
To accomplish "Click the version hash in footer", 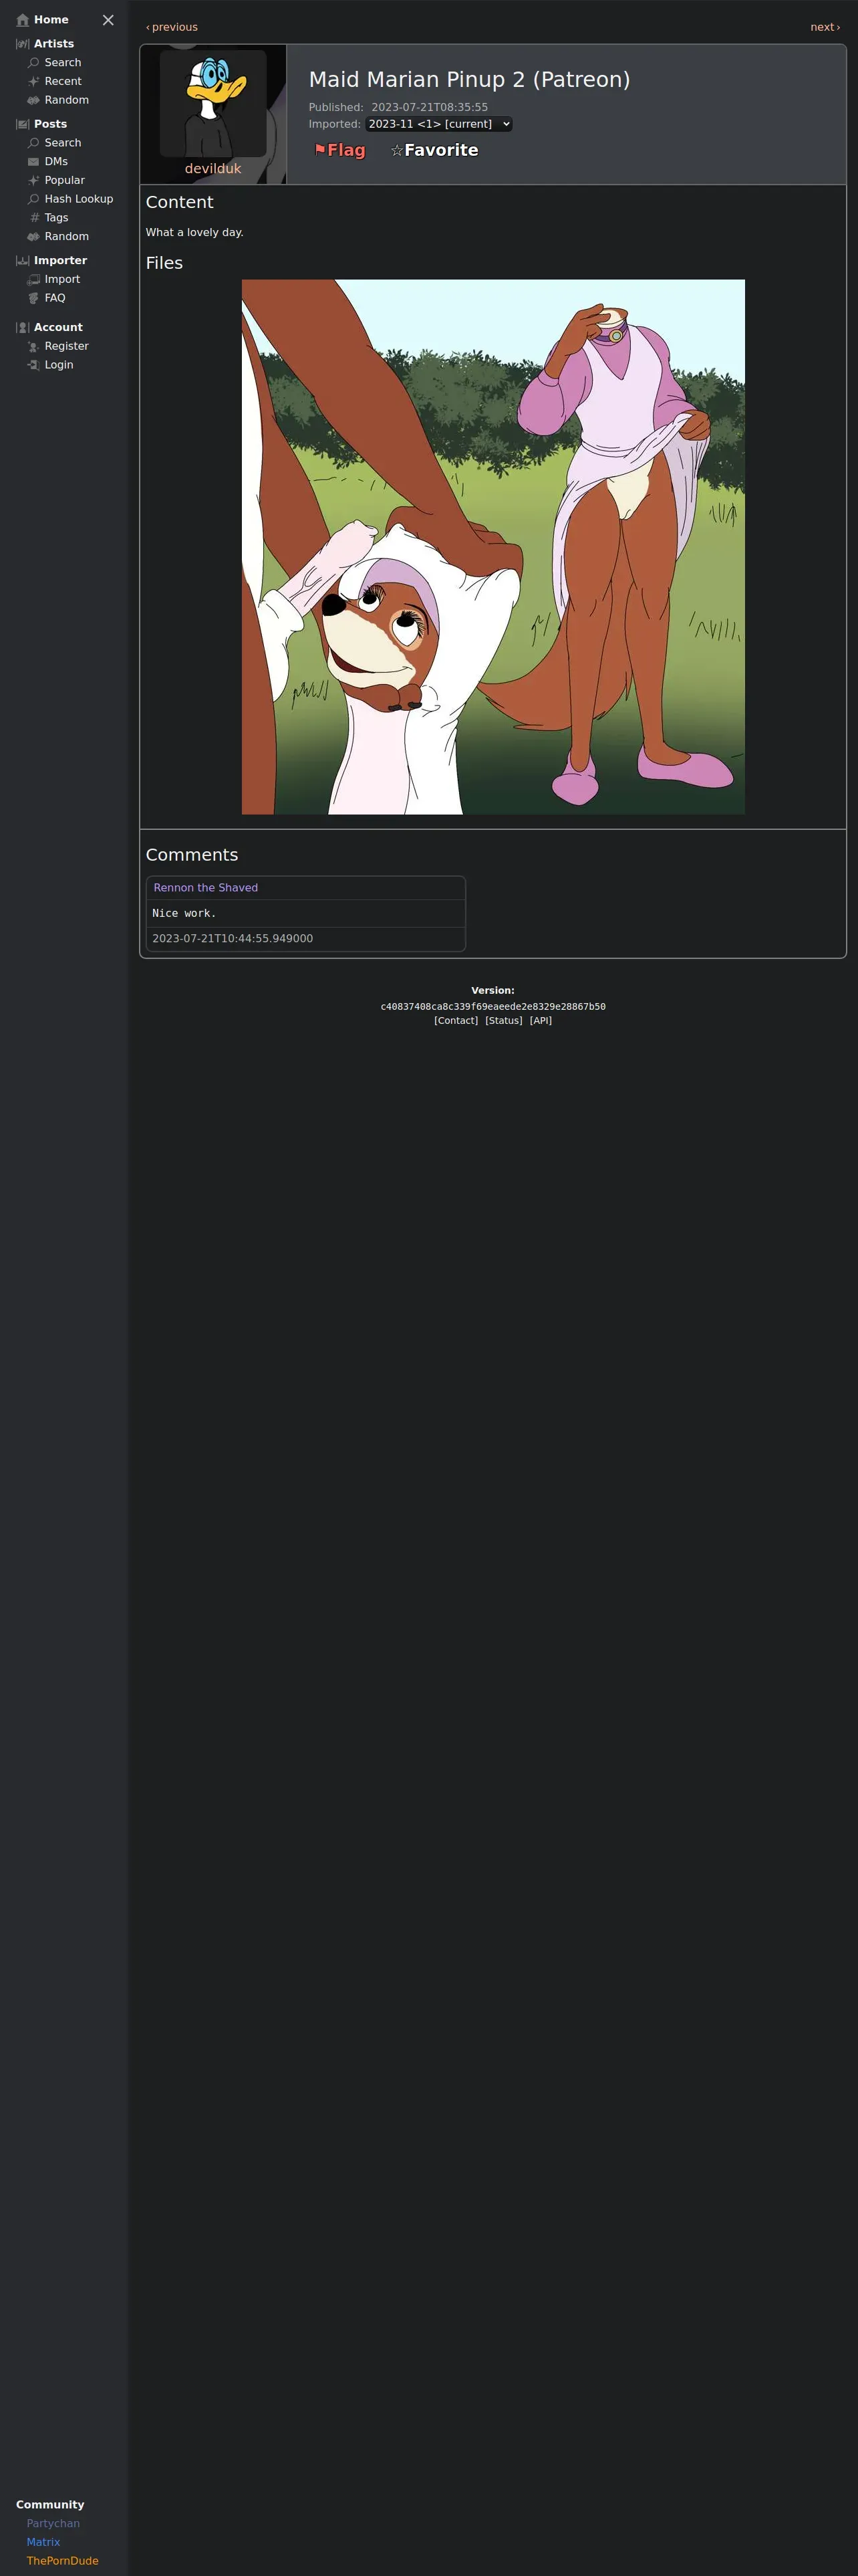I will tap(493, 1007).
